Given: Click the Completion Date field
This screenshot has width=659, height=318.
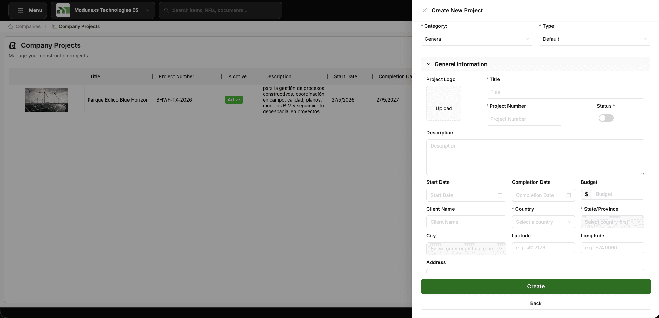Looking at the screenshot, I should pyautogui.click(x=543, y=195).
